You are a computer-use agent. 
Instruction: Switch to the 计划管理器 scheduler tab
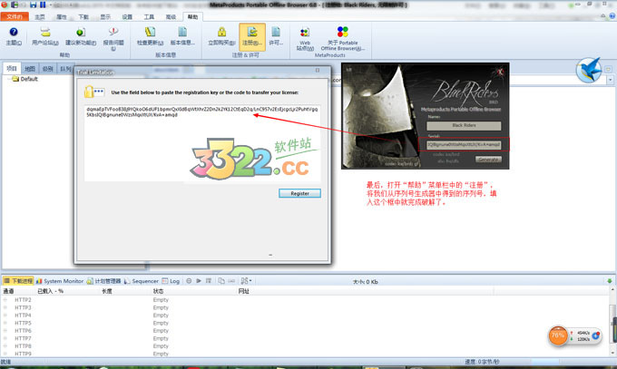point(103,281)
